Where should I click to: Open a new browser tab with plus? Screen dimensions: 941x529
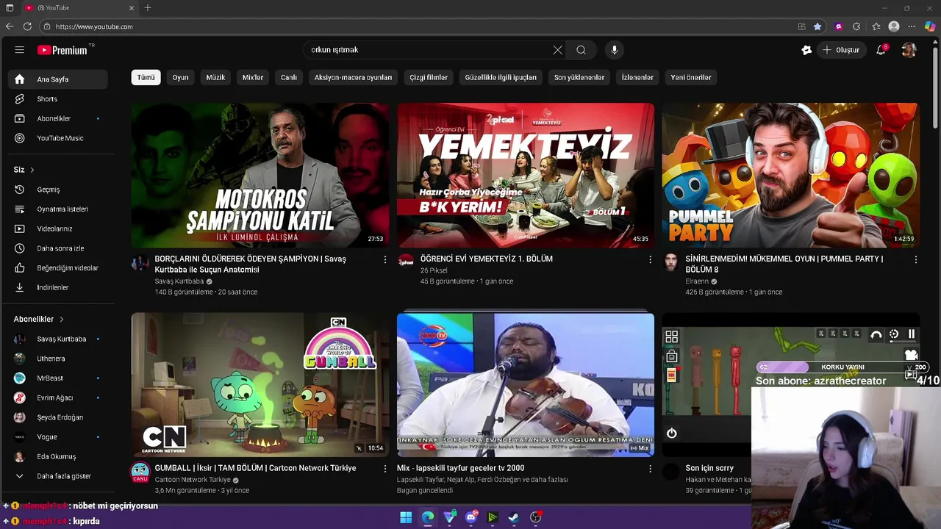[x=148, y=8]
